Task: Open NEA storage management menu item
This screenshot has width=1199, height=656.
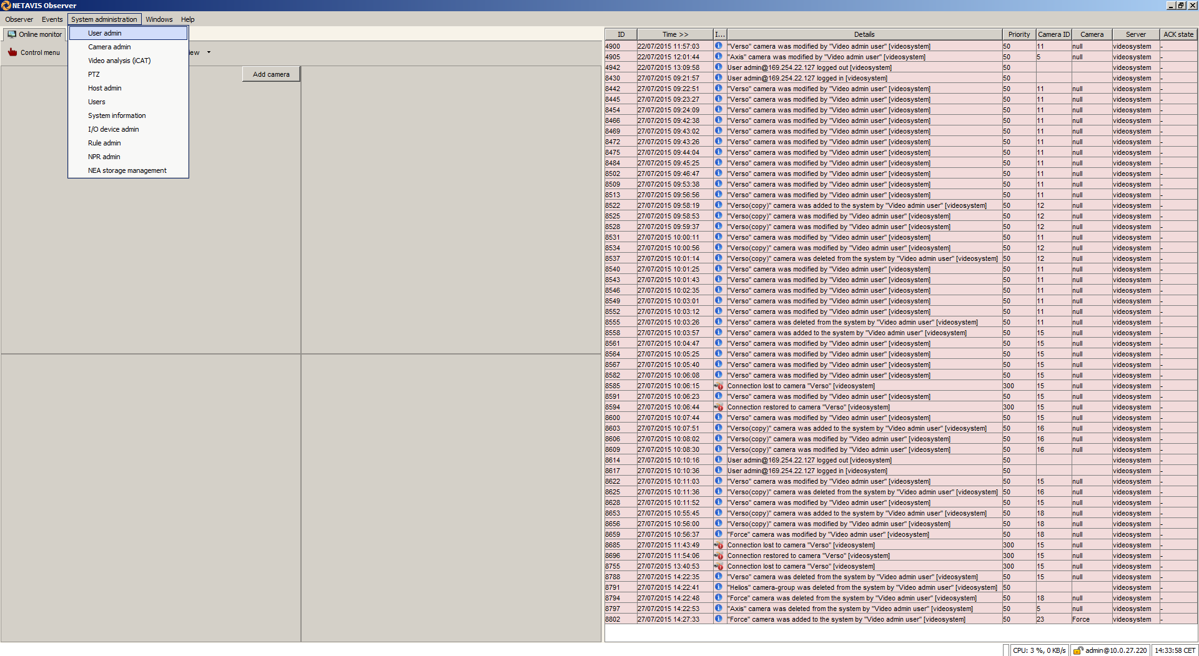Action: (127, 170)
